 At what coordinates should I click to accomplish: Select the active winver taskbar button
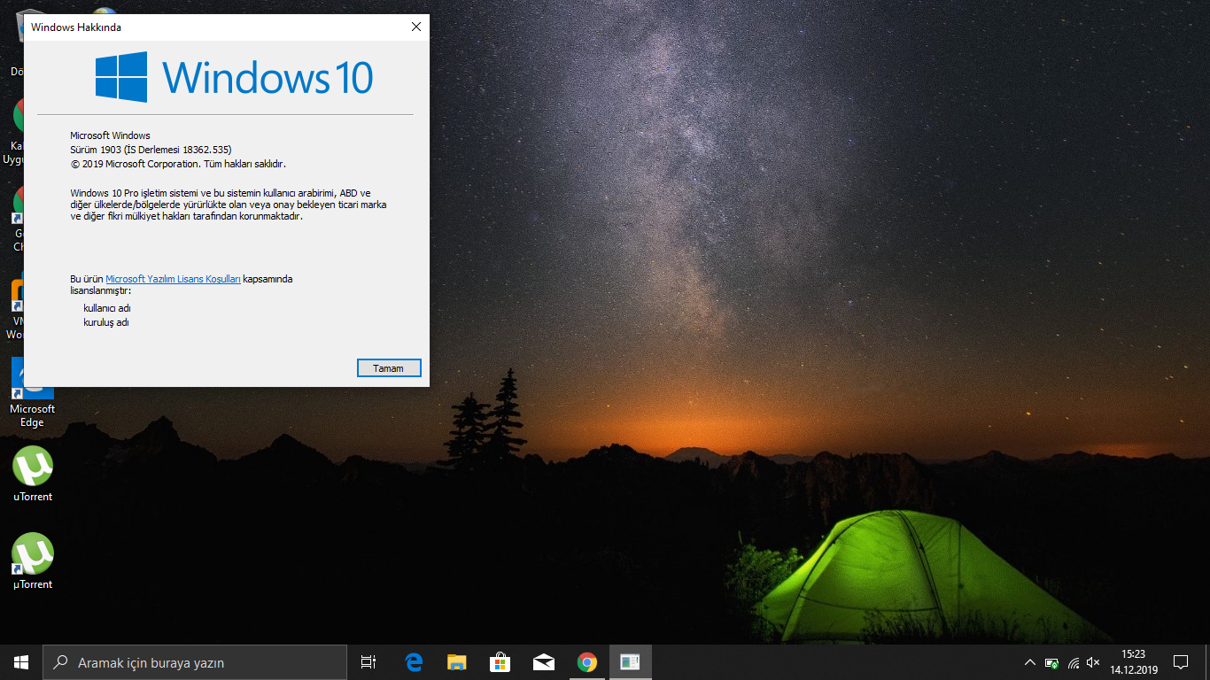pyautogui.click(x=630, y=662)
